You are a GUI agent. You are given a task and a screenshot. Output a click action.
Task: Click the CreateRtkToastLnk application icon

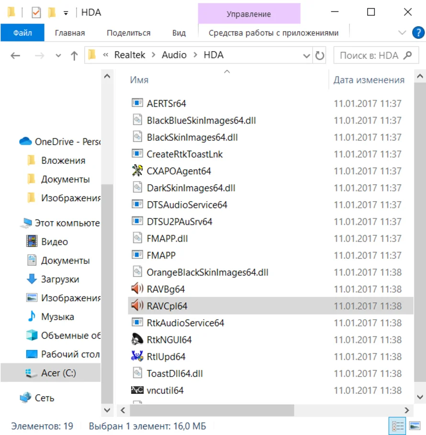[x=137, y=154]
